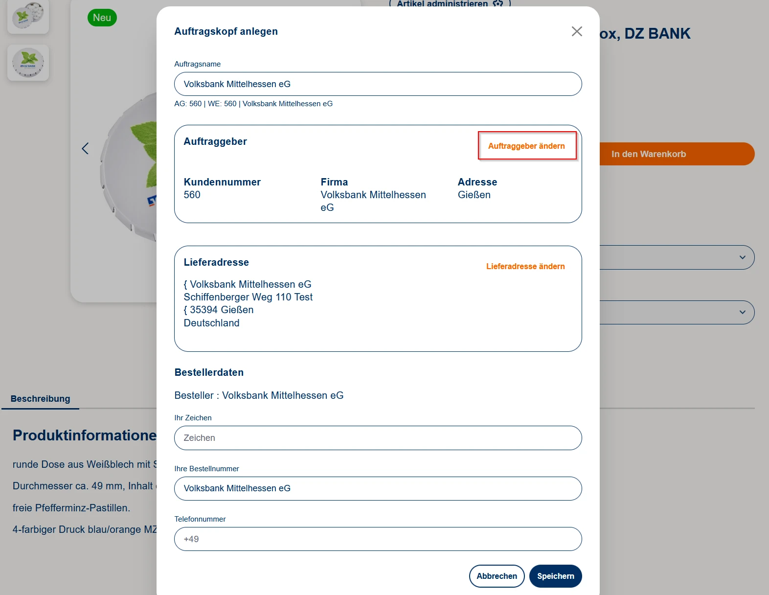
Task: Click Lieferadresse ändern
Action: coord(525,266)
